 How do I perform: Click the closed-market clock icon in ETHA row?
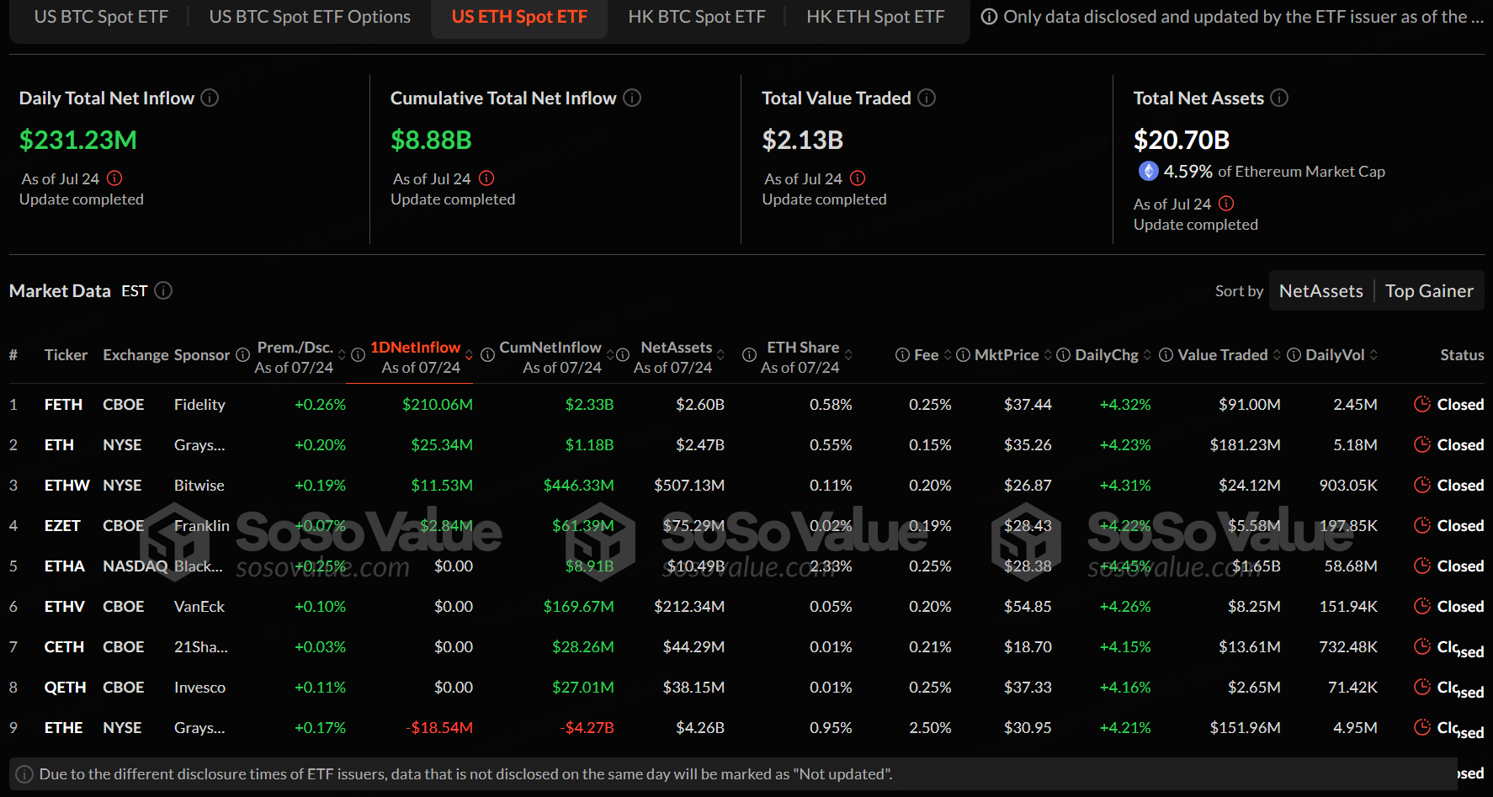[x=1422, y=566]
